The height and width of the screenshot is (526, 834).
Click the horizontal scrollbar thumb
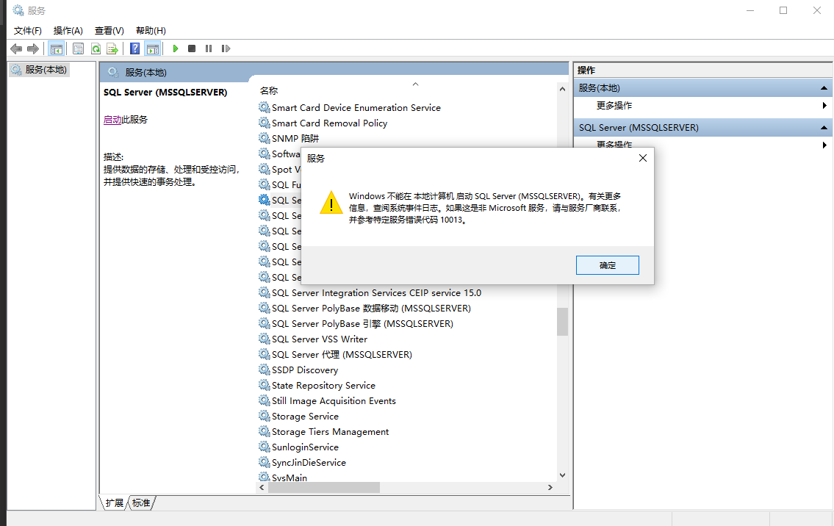click(324, 487)
